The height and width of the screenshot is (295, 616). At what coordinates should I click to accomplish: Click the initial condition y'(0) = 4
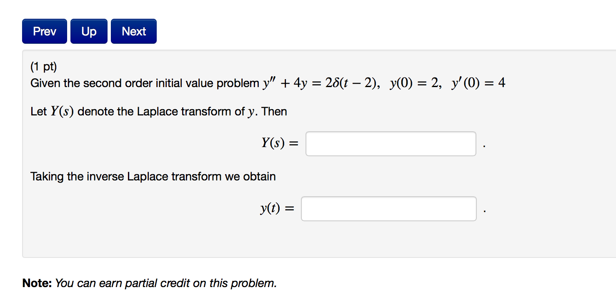coord(478,84)
